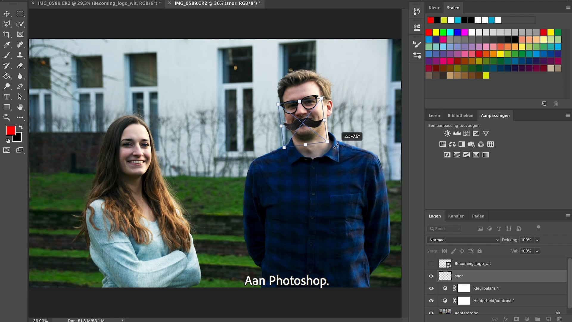Change the screen mode

pos(20,150)
